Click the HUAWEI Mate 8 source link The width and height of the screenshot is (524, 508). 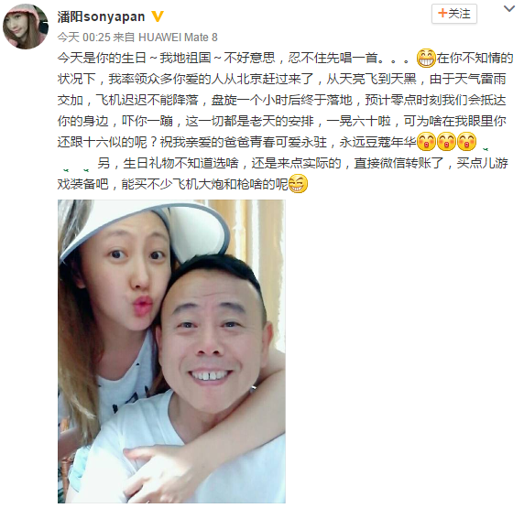pyautogui.click(x=178, y=38)
